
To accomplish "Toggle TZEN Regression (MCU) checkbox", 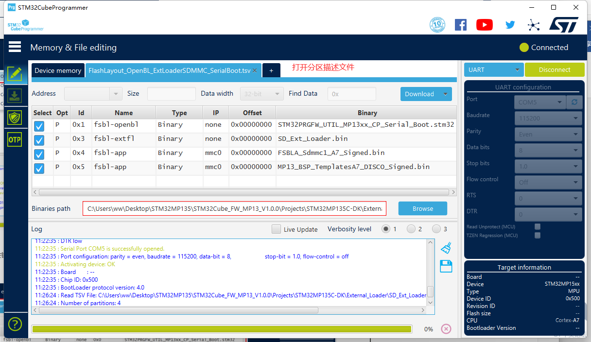I will (538, 235).
